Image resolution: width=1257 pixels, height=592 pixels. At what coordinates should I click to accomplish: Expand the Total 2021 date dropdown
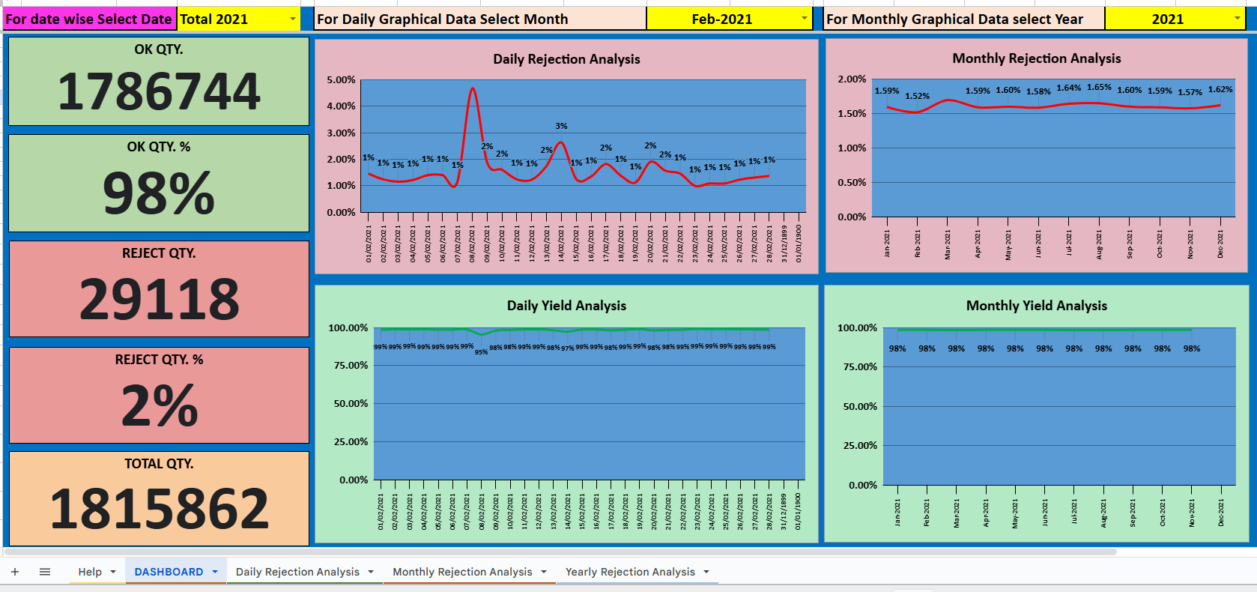(292, 19)
